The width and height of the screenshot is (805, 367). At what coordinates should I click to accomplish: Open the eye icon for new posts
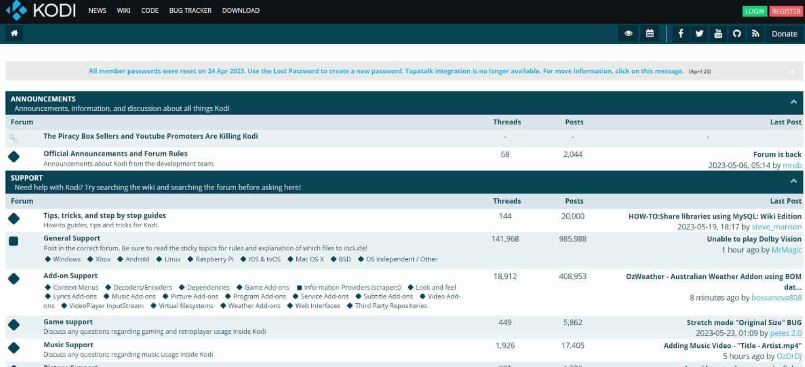click(628, 33)
